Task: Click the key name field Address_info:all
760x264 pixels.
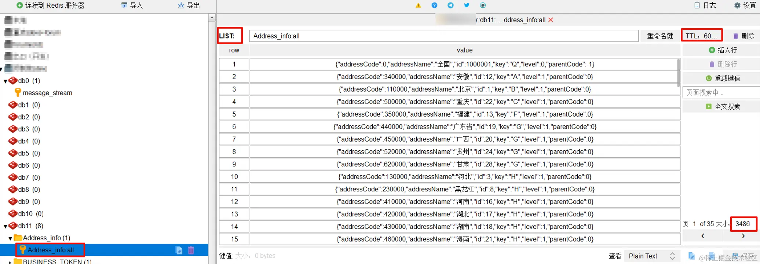Action: (444, 36)
